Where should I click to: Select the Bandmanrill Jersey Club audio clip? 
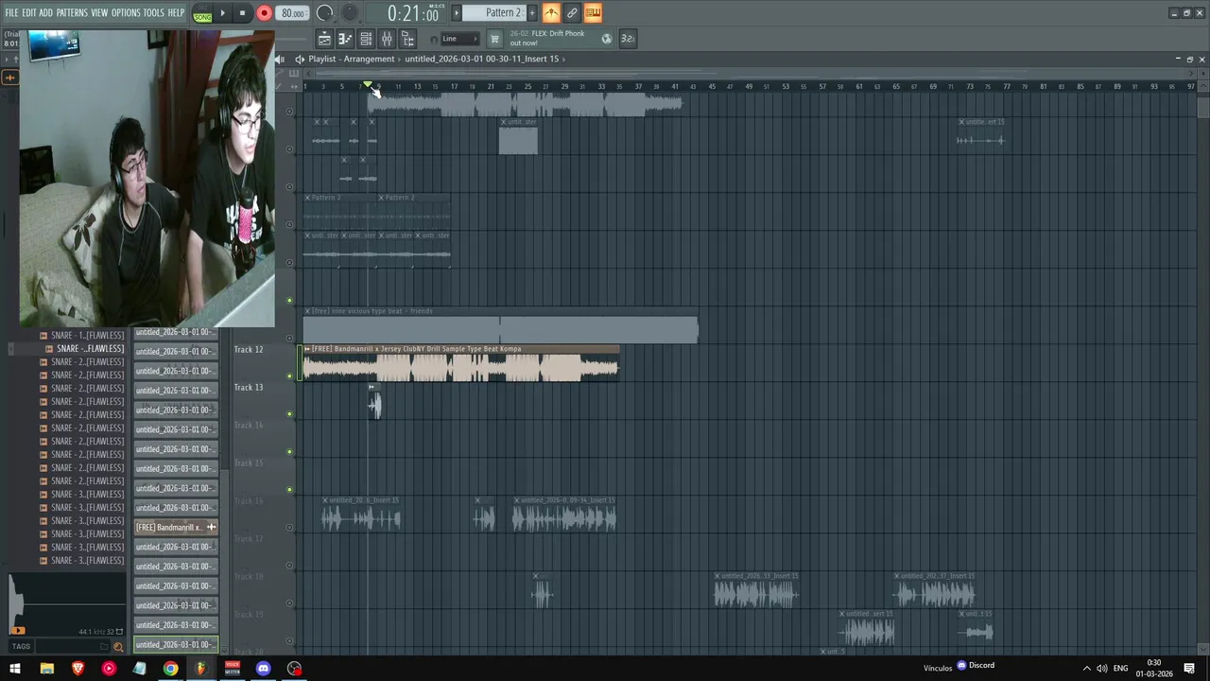(x=460, y=363)
